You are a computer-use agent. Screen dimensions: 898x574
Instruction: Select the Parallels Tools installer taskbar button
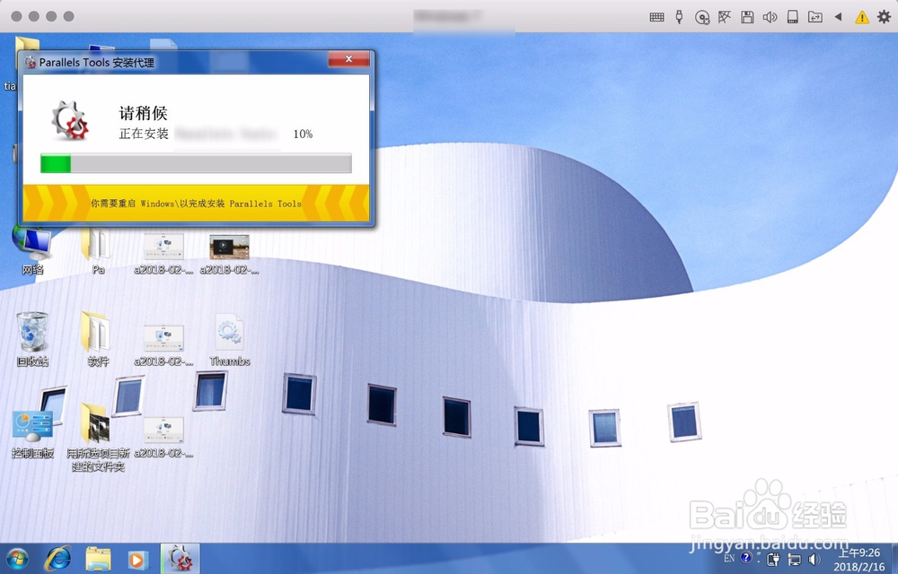pyautogui.click(x=180, y=559)
